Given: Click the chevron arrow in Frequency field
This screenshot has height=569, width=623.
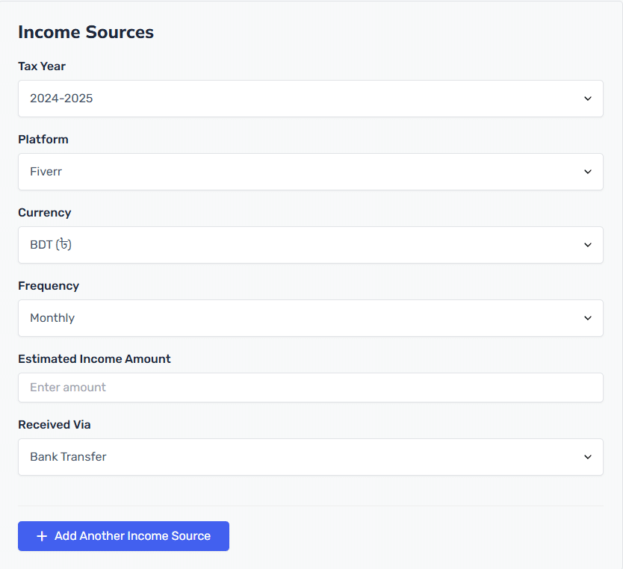Looking at the screenshot, I should point(588,318).
